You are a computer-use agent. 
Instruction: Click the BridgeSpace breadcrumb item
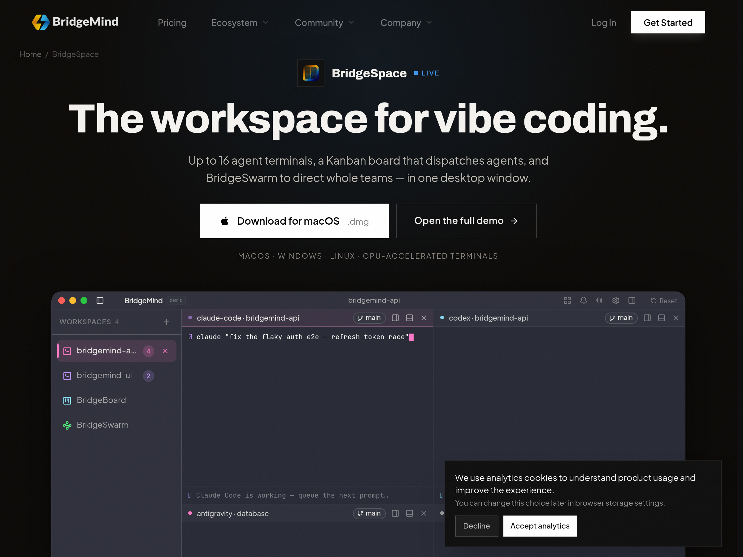click(75, 54)
